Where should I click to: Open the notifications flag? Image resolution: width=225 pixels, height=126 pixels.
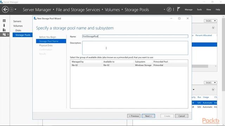pos(178,9)
